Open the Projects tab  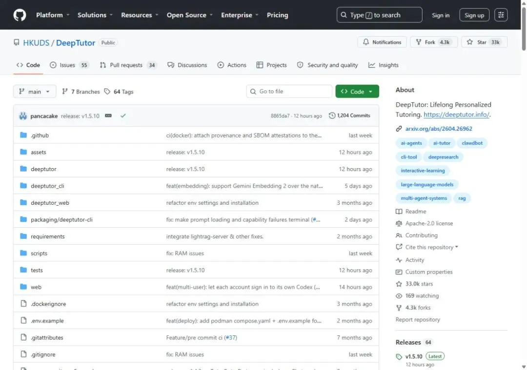tap(272, 65)
